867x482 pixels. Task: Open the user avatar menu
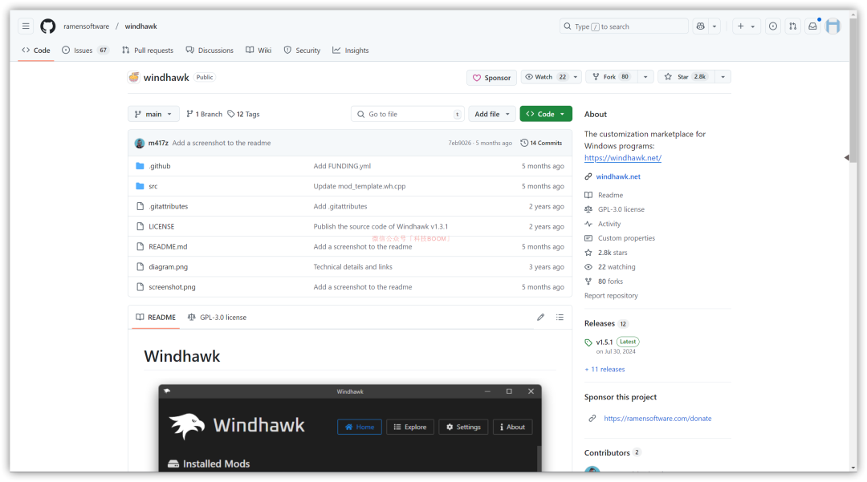[x=833, y=26]
